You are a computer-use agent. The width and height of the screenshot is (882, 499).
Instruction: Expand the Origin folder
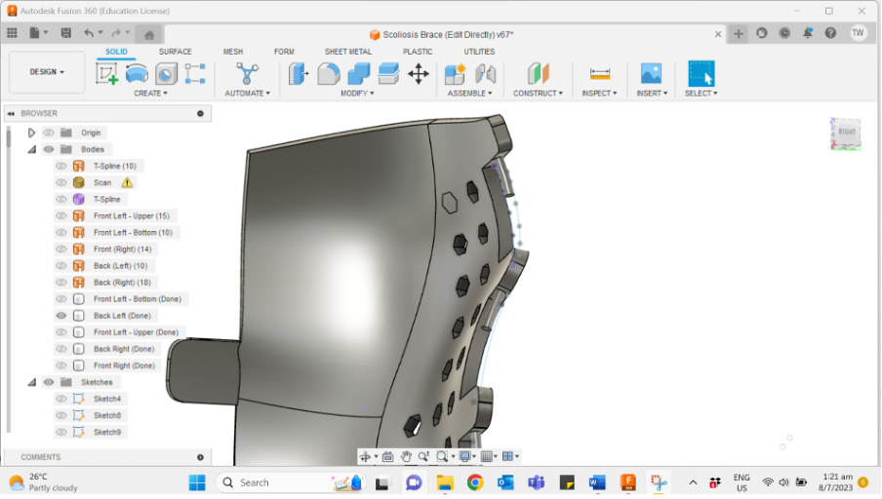(x=31, y=133)
